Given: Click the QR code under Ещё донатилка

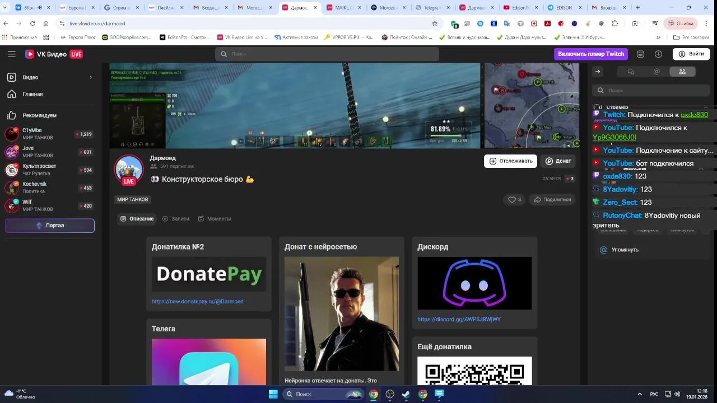Looking at the screenshot, I should coord(474,371).
